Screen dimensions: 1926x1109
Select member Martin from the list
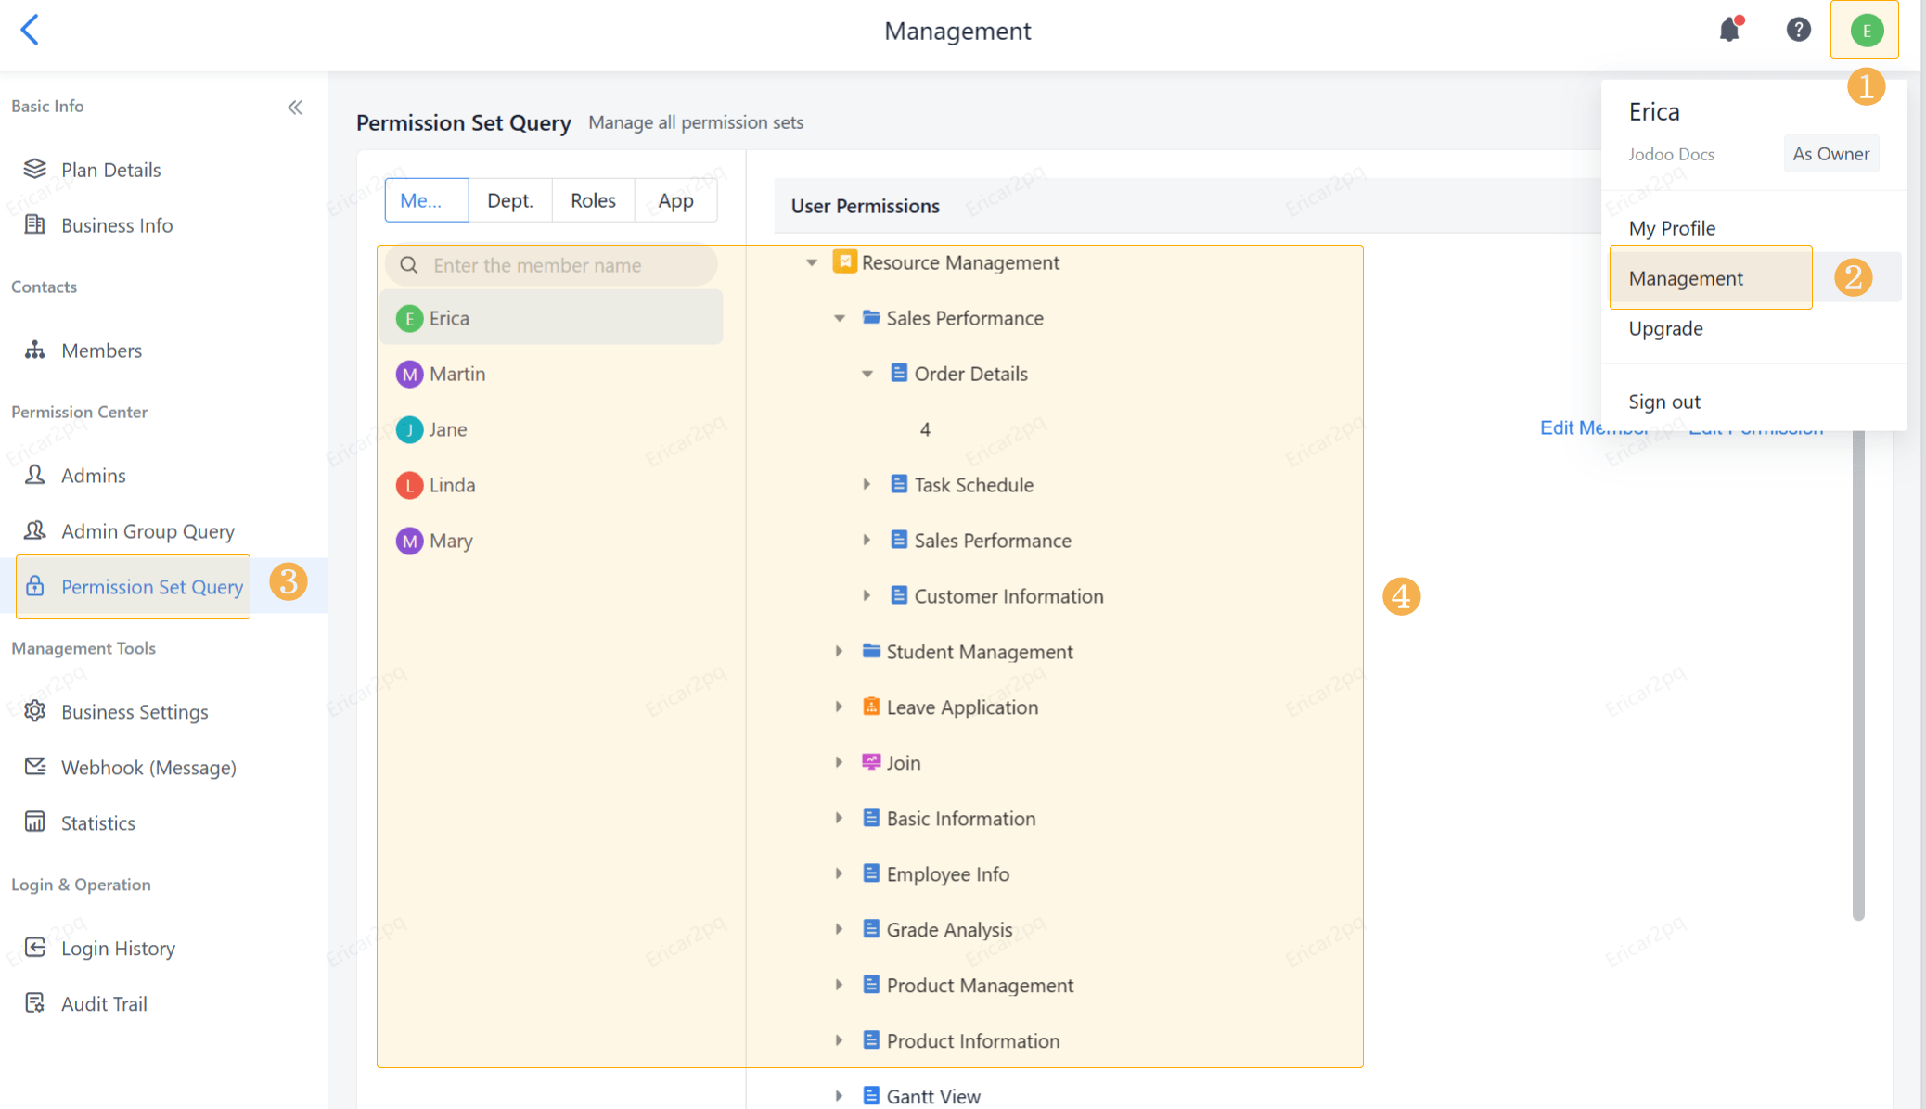[x=457, y=375]
